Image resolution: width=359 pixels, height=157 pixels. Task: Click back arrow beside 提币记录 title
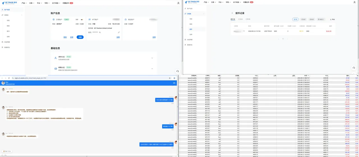point(232,13)
